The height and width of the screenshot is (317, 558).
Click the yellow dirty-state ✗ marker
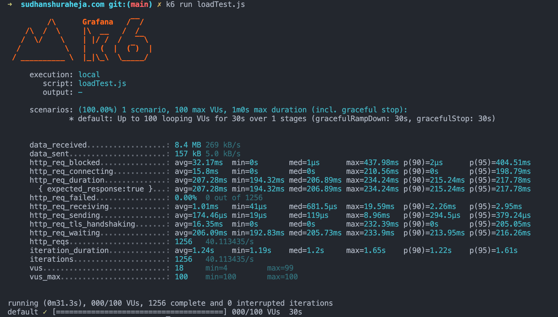[159, 4]
